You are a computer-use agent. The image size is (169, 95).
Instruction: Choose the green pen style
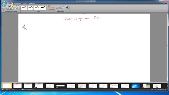(x=37, y=8)
